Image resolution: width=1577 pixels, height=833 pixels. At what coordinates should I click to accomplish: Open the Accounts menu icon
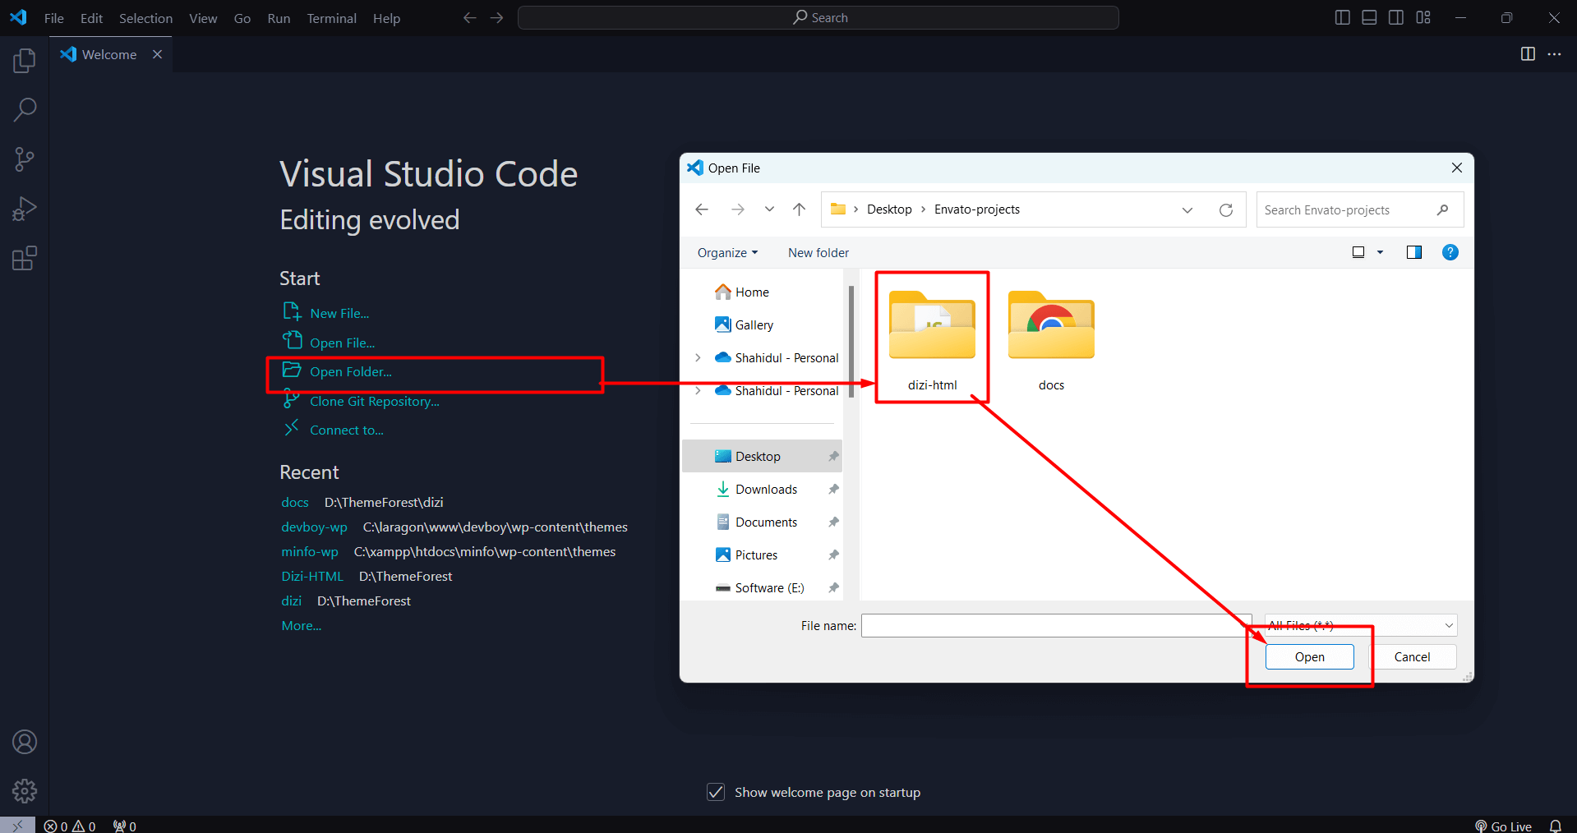pyautogui.click(x=25, y=742)
